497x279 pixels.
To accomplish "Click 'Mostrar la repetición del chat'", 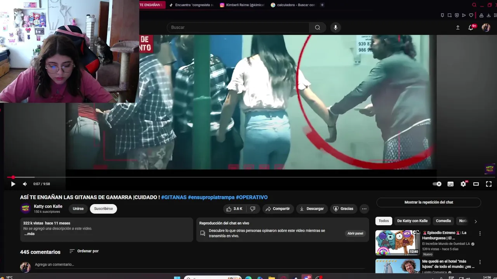I will coord(429,202).
